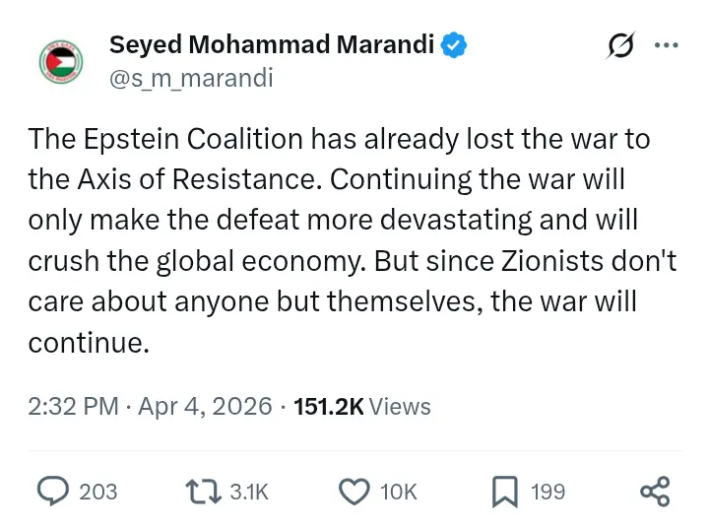This screenshot has width=709, height=529.
Task: Click the 2:32 PM timestamp
Action: (74, 406)
